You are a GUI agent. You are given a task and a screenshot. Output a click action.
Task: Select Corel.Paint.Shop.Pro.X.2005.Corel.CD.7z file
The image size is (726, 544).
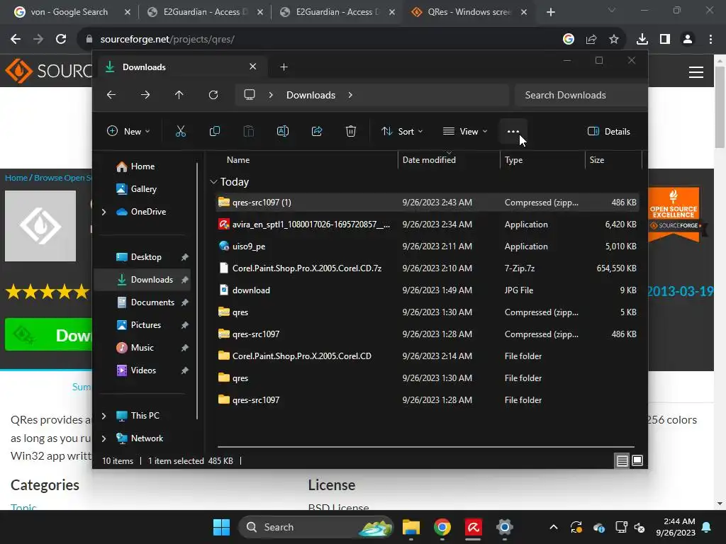[428, 268]
